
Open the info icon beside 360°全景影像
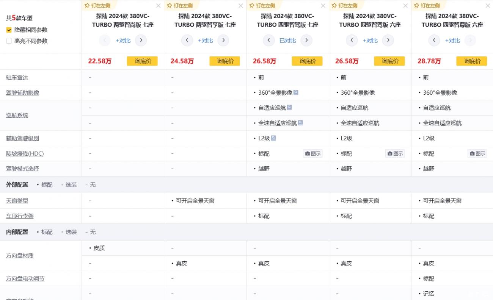(296, 92)
